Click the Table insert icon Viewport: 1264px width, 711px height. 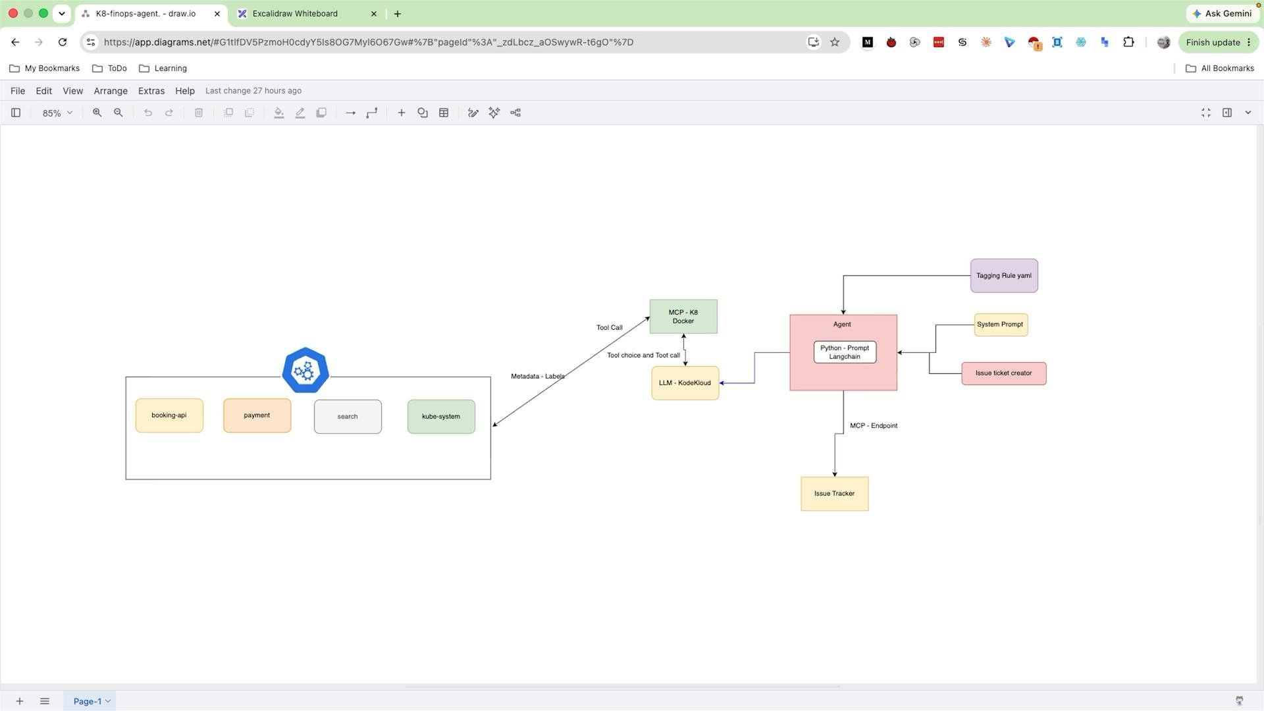point(444,113)
